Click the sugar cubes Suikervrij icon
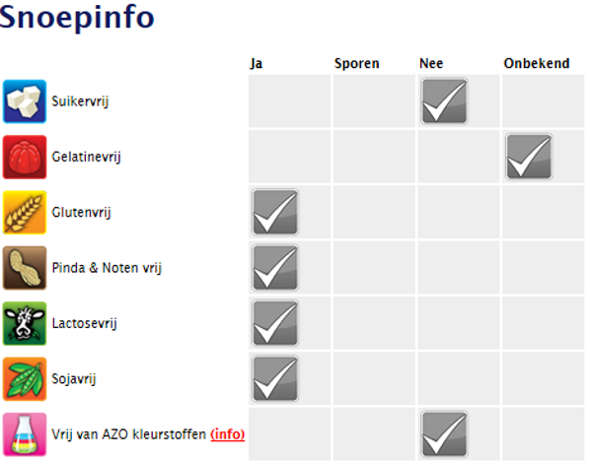This screenshot has width=592, height=463. [x=25, y=100]
